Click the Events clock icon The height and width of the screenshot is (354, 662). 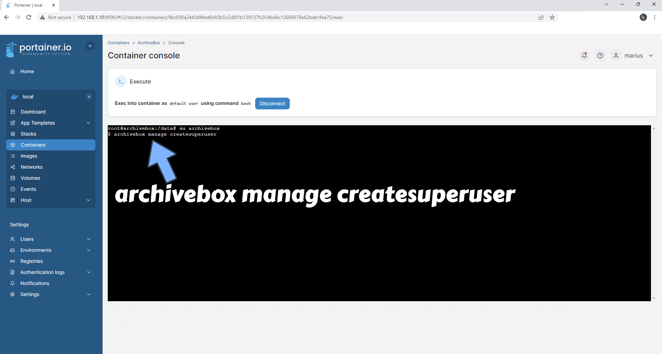(x=13, y=189)
